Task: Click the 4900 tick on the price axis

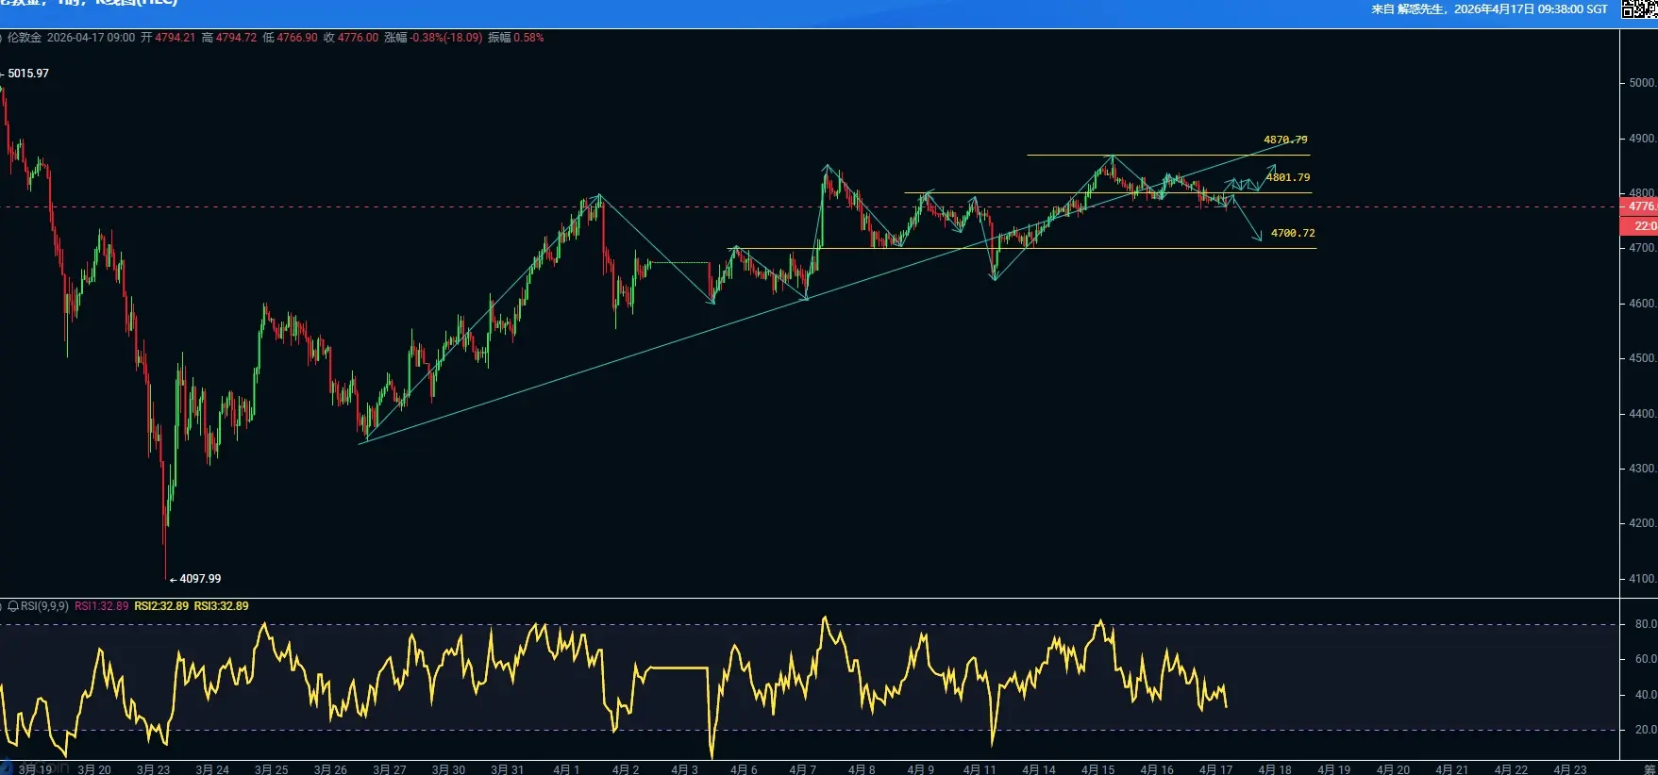Action: (x=1643, y=139)
